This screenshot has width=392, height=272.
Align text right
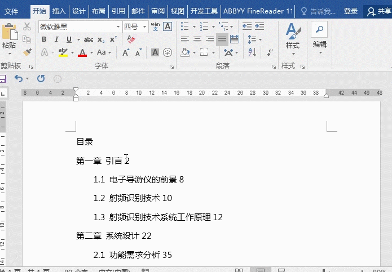point(209,39)
